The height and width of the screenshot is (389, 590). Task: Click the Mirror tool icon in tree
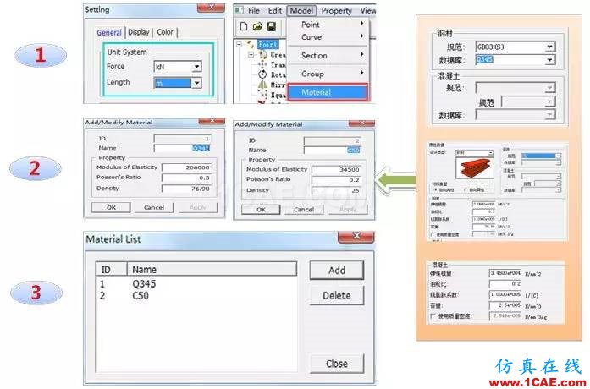(x=262, y=85)
